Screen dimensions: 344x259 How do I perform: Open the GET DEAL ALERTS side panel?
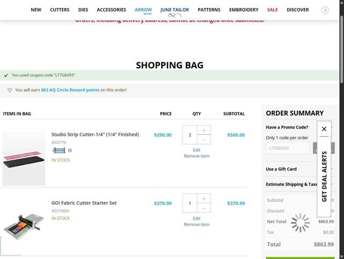(324, 176)
